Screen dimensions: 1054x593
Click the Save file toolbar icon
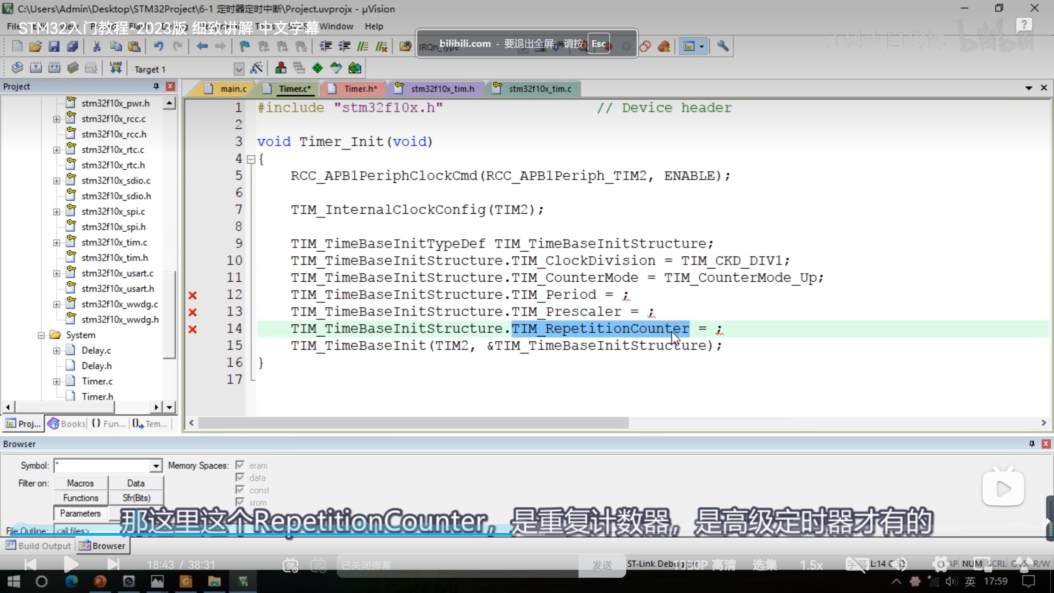[54, 47]
